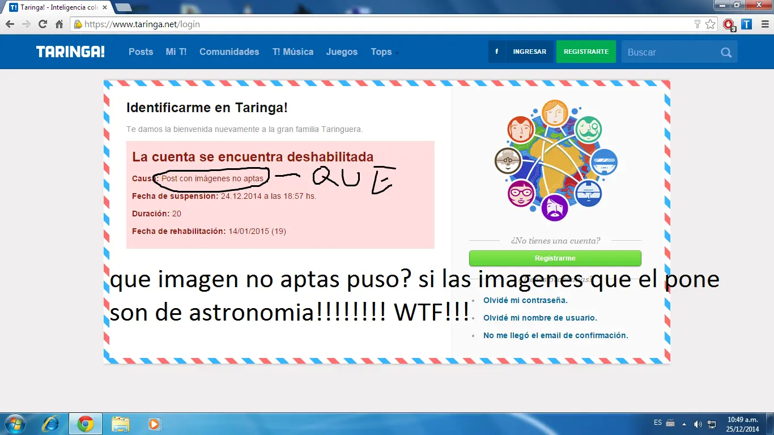Click the site security lock icon
The height and width of the screenshot is (435, 774).
click(x=78, y=24)
